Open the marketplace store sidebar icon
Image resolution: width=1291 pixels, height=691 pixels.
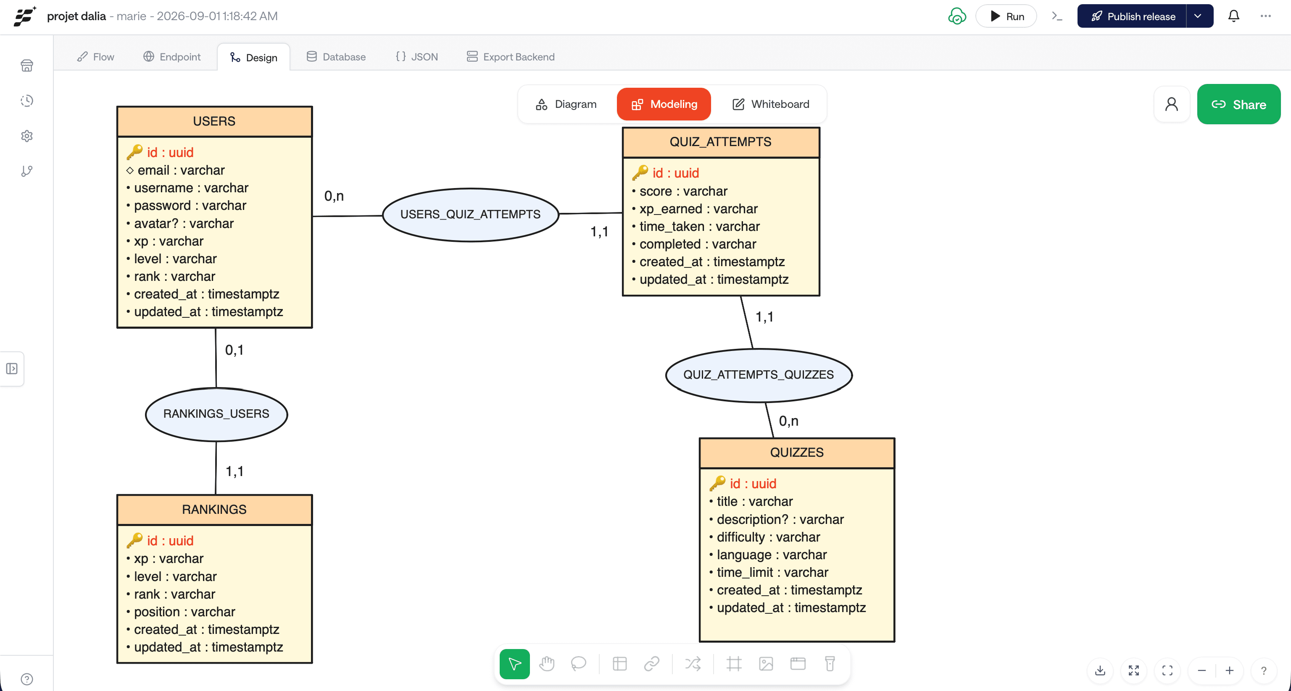click(27, 65)
